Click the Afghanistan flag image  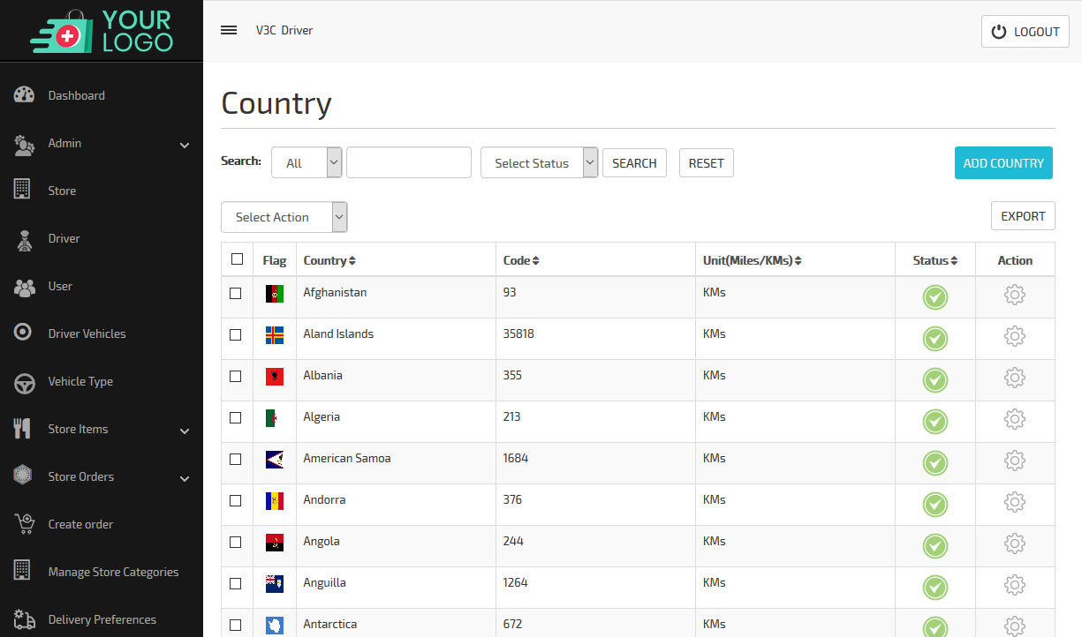275,294
